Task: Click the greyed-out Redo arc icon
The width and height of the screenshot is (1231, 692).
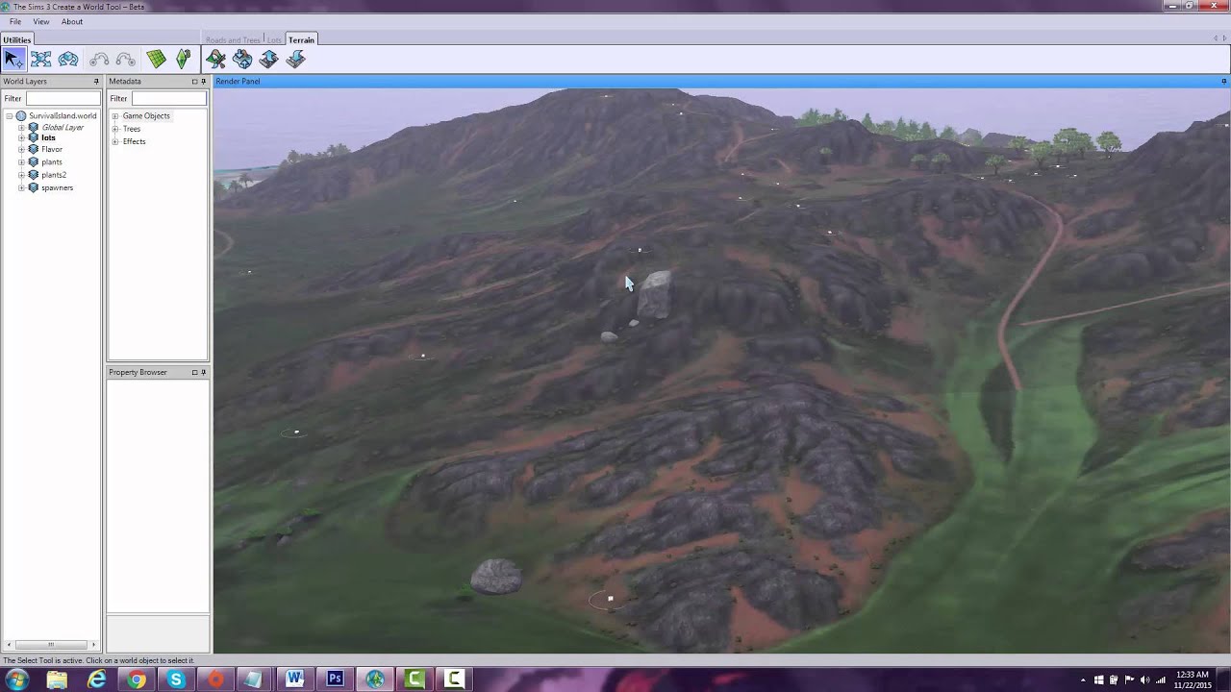Action: pos(125,60)
